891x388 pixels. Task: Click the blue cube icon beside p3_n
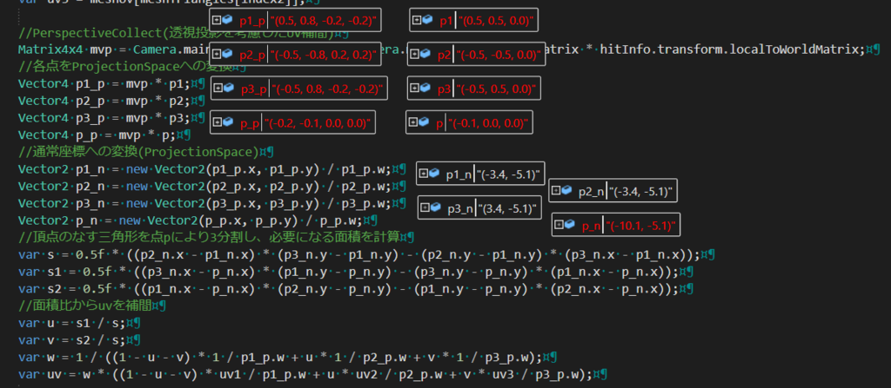tap(436, 207)
